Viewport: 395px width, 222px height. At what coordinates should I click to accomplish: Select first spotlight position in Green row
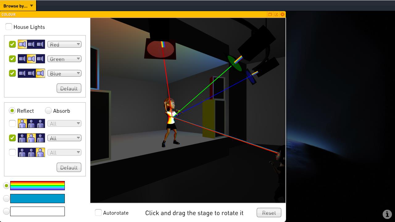tap(22, 59)
